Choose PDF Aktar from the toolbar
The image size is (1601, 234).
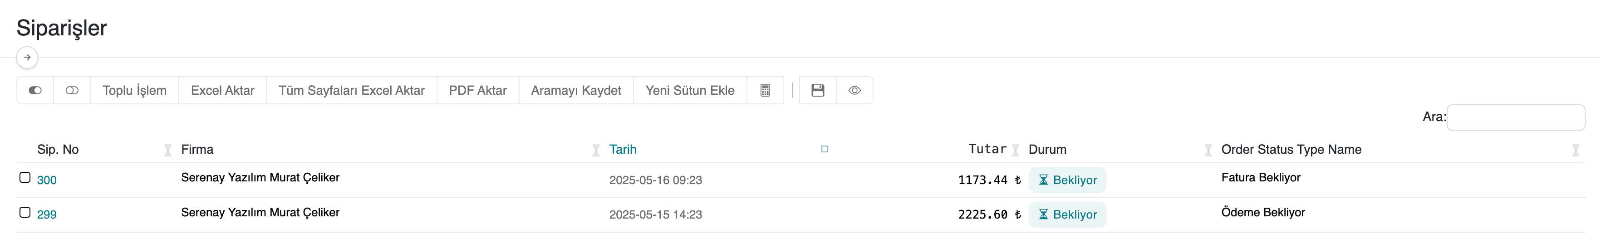[477, 91]
